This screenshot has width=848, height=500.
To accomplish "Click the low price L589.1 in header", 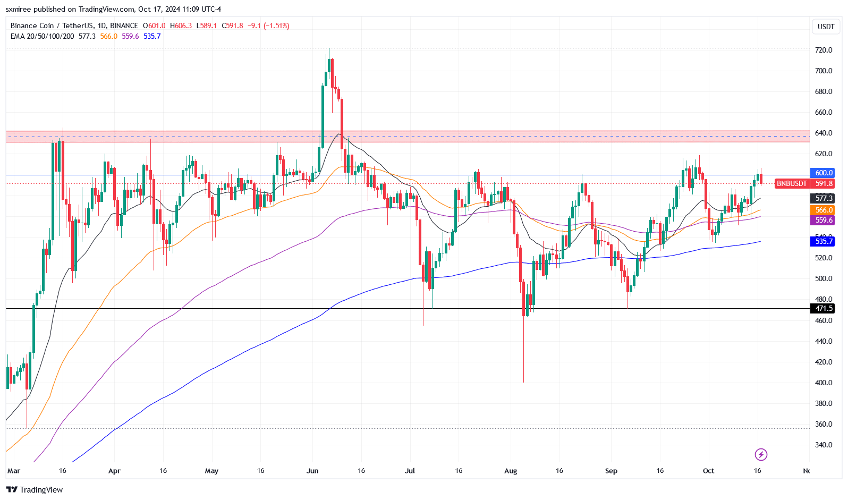I will tap(207, 26).
